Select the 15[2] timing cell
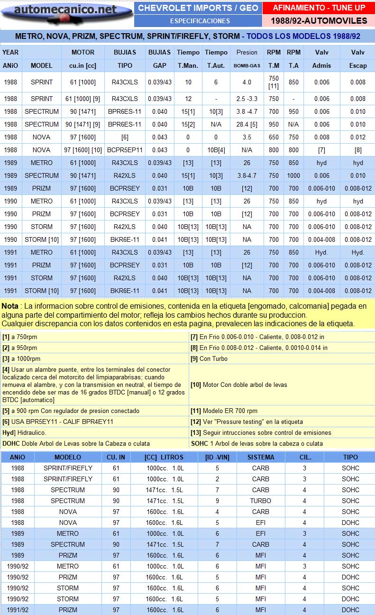Image resolution: width=375 pixels, height=615 pixels. tap(188, 124)
